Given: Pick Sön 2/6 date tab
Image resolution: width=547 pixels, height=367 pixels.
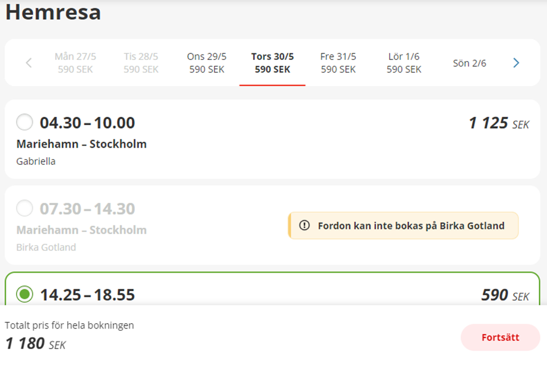Looking at the screenshot, I should 469,63.
